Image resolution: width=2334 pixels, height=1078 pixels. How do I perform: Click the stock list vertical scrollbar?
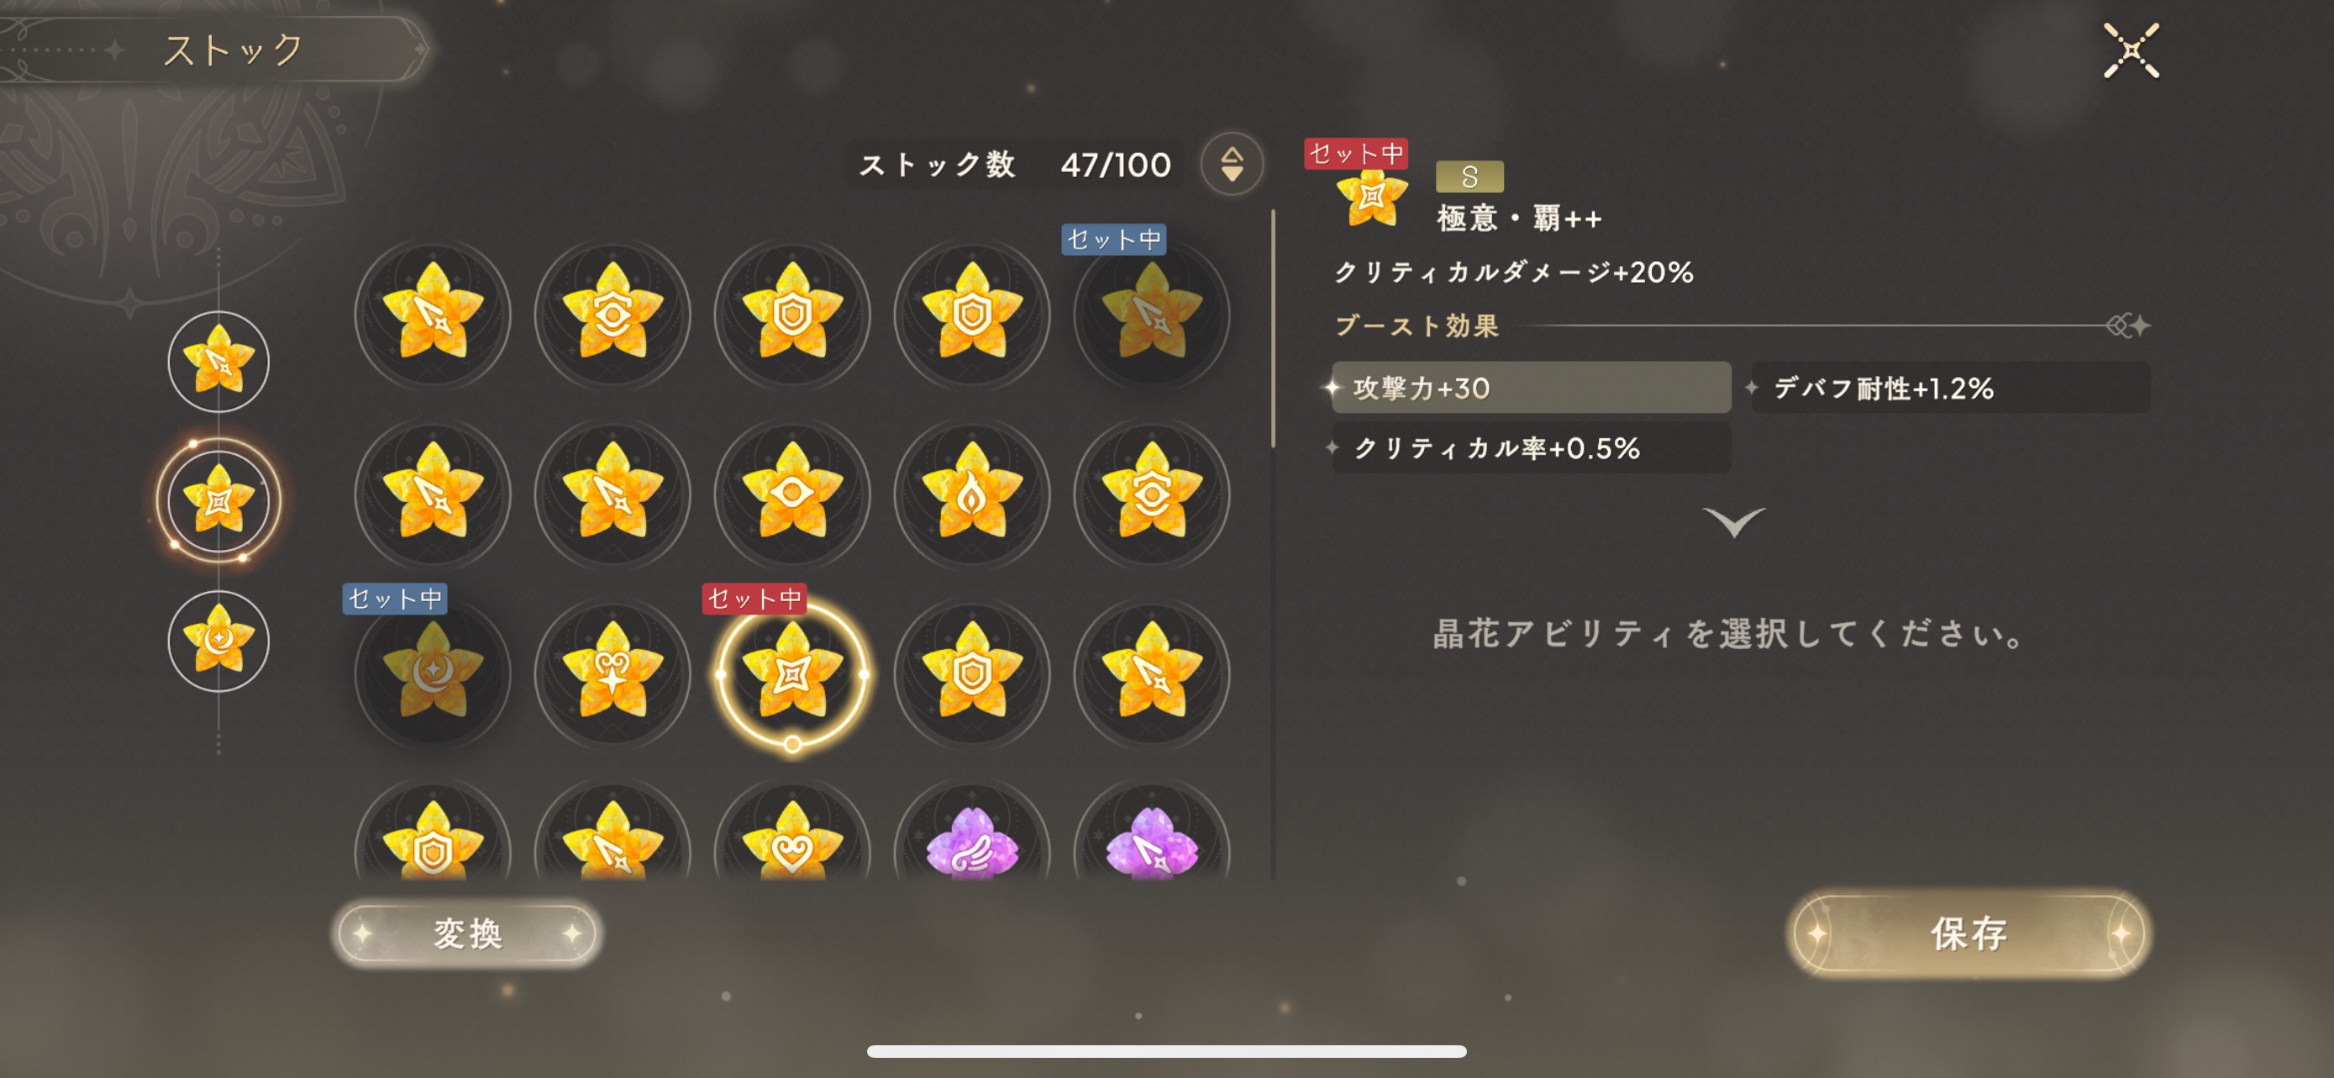(x=1273, y=329)
